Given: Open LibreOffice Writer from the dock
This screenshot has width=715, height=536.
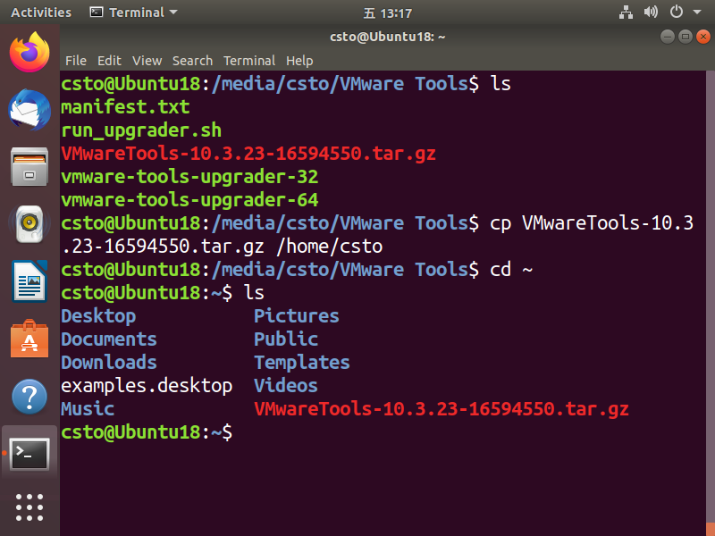Looking at the screenshot, I should tap(29, 281).
